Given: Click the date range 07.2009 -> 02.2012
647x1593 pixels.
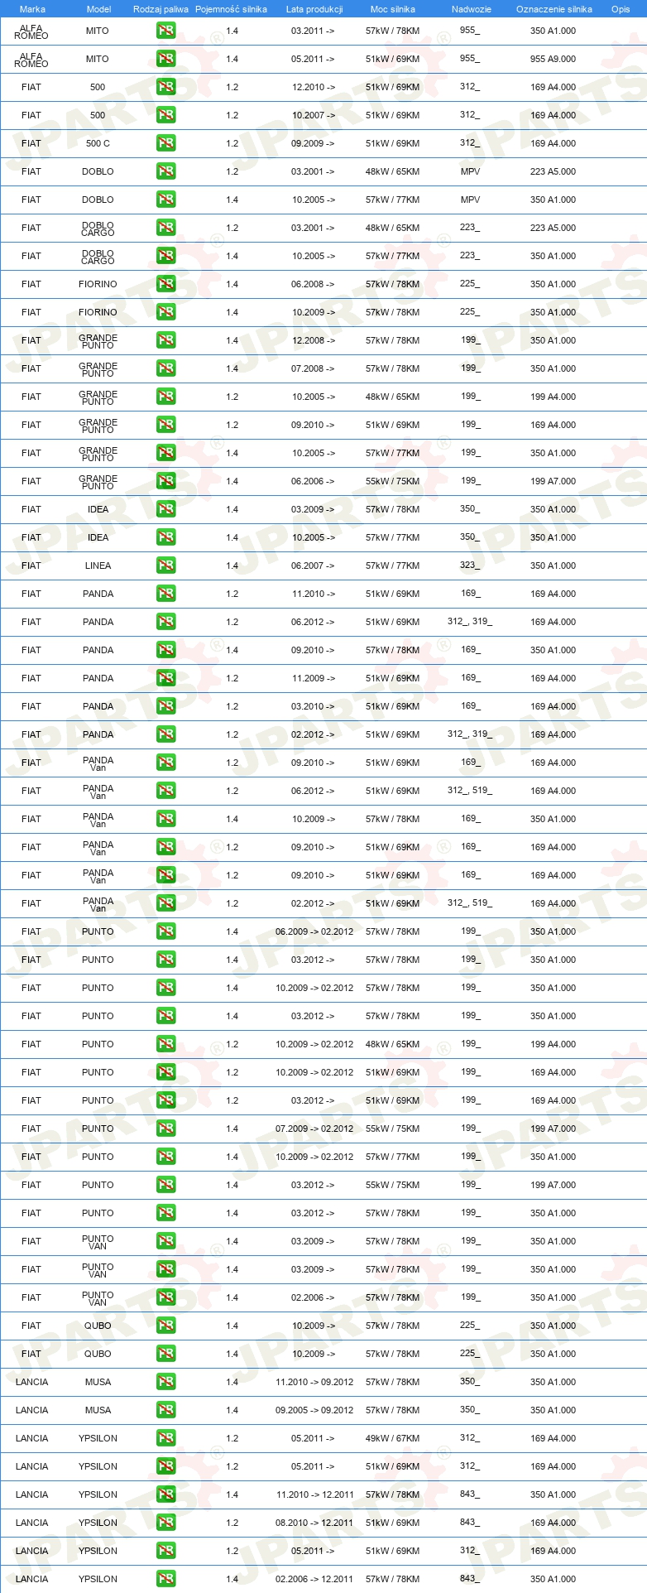Looking at the screenshot, I should (x=314, y=1129).
